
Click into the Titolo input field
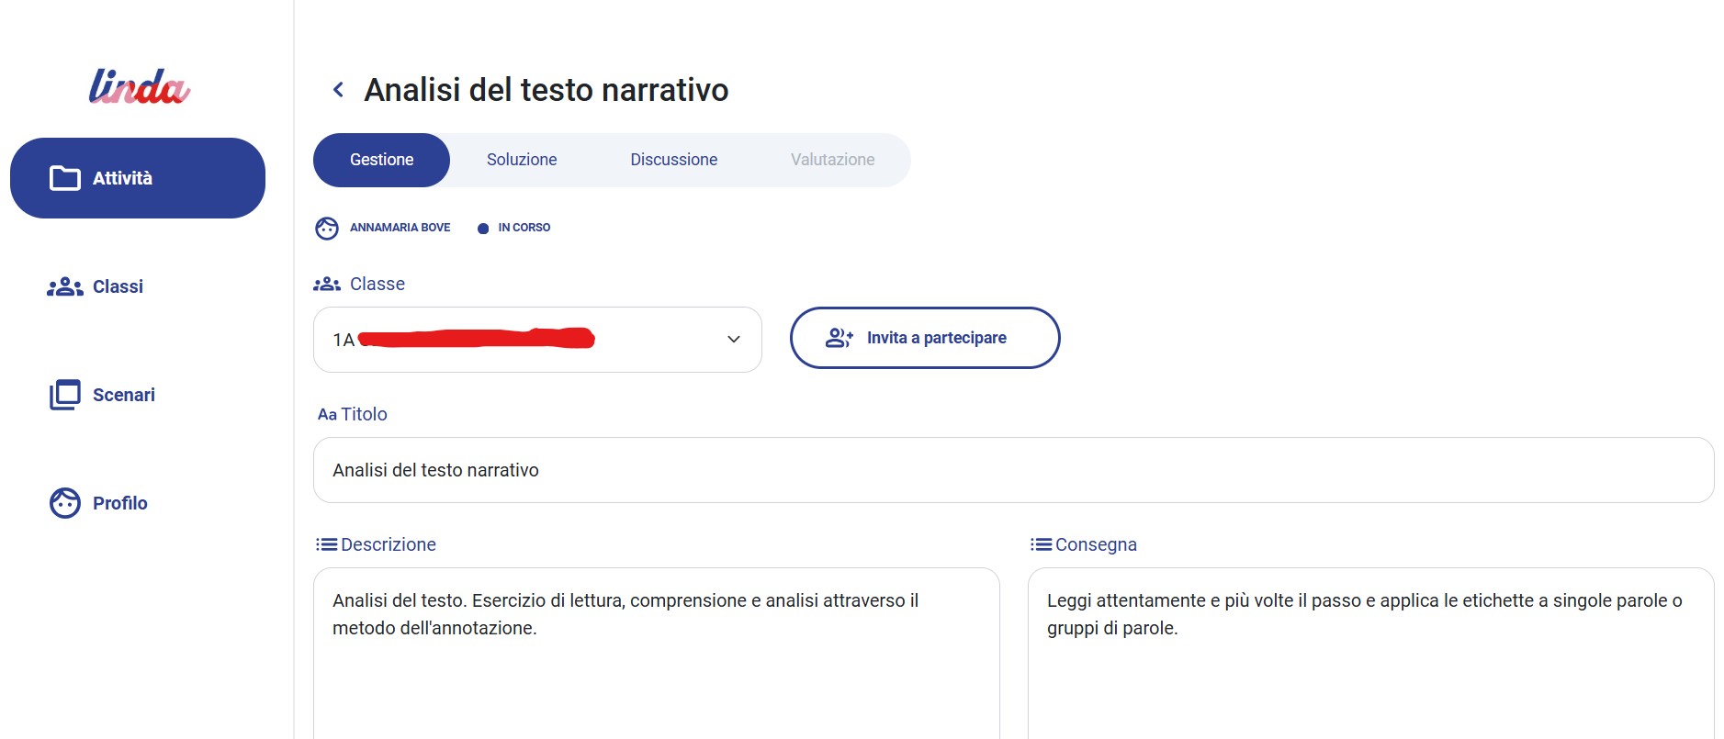[x=1012, y=470]
